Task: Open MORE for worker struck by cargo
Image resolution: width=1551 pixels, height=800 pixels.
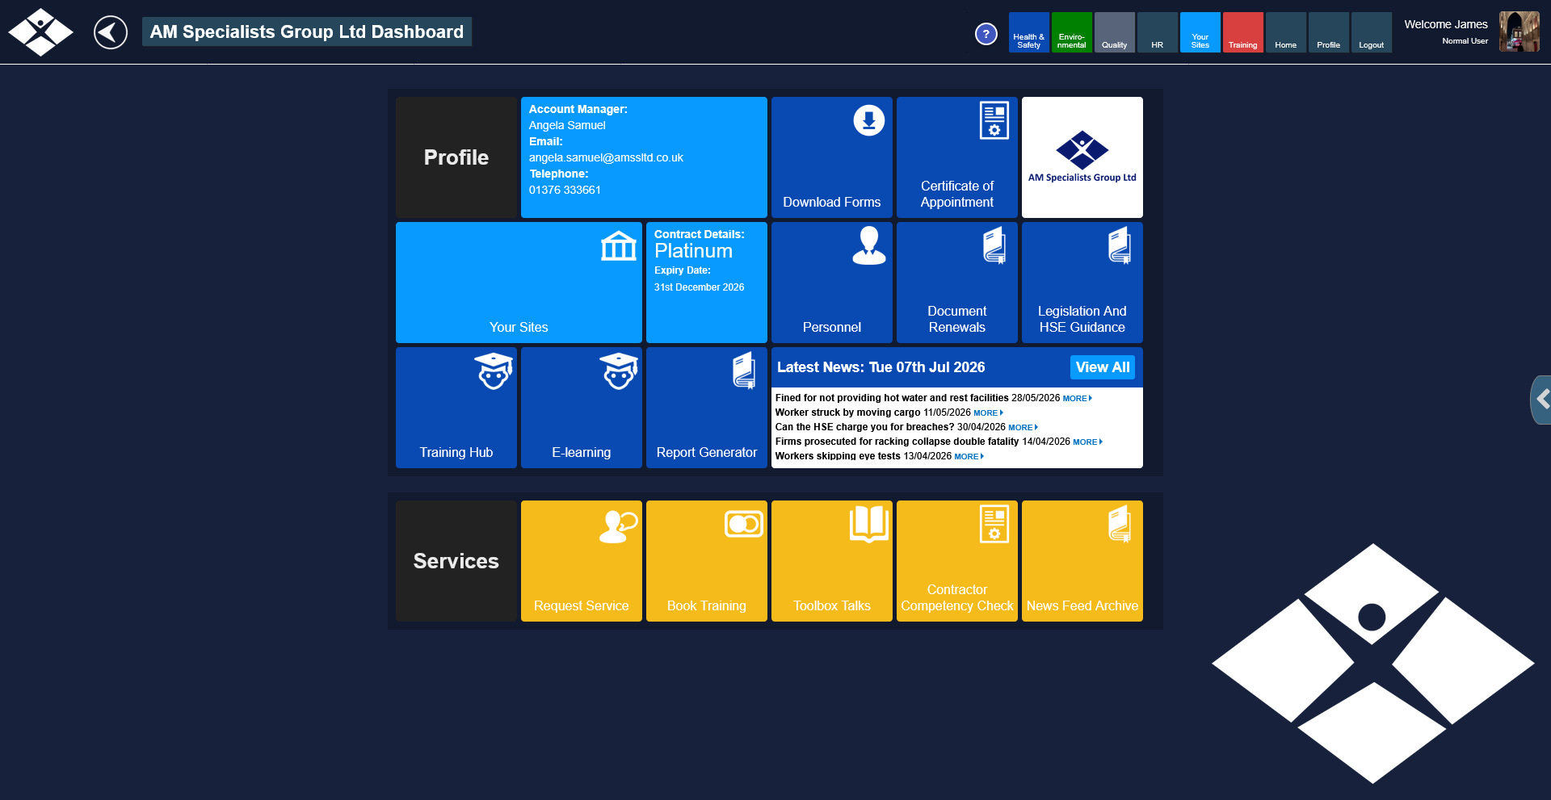Action: pos(988,413)
